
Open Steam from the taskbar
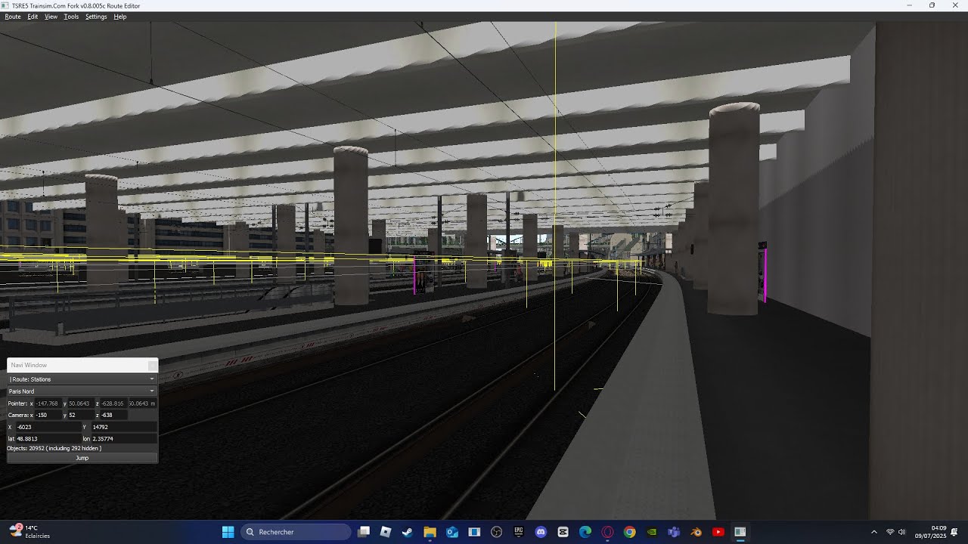click(x=408, y=532)
